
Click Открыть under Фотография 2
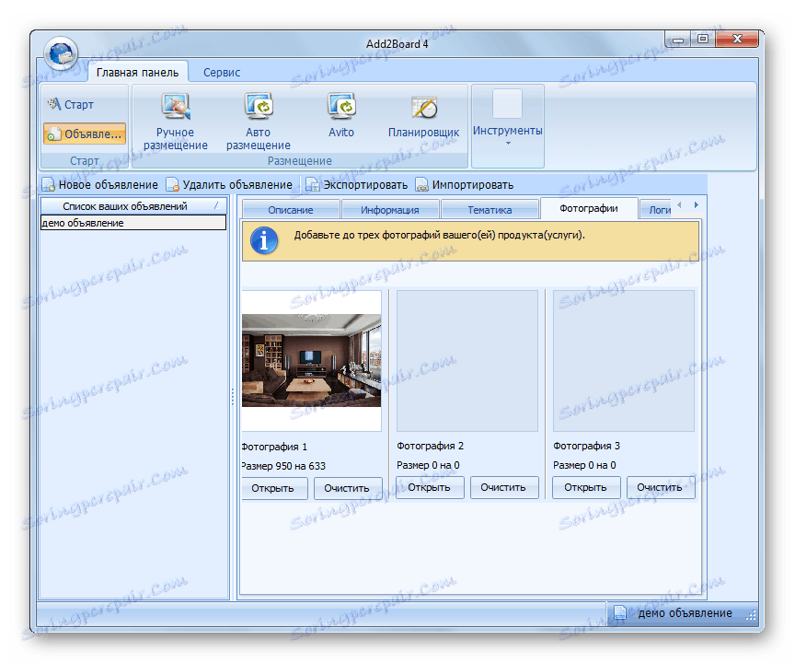(430, 487)
